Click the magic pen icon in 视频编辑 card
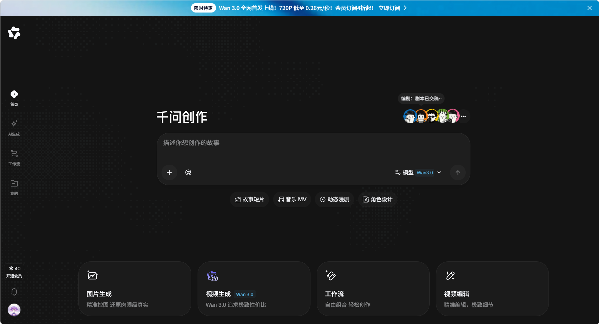Viewport: 599px width, 324px height. 450,275
